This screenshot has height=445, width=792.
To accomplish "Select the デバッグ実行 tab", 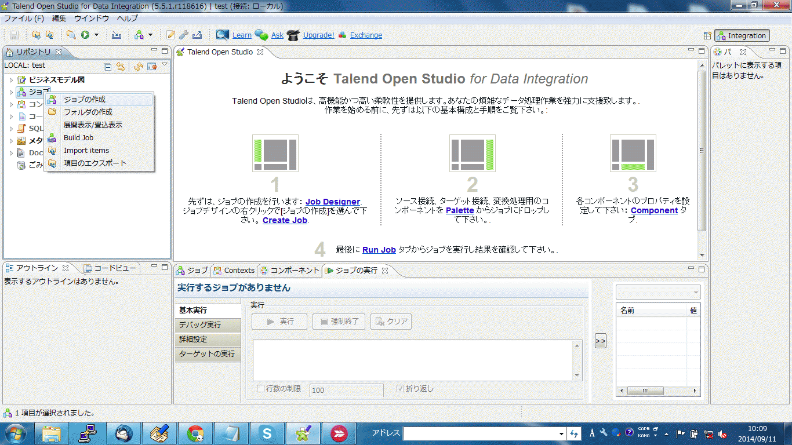I will pos(208,324).
